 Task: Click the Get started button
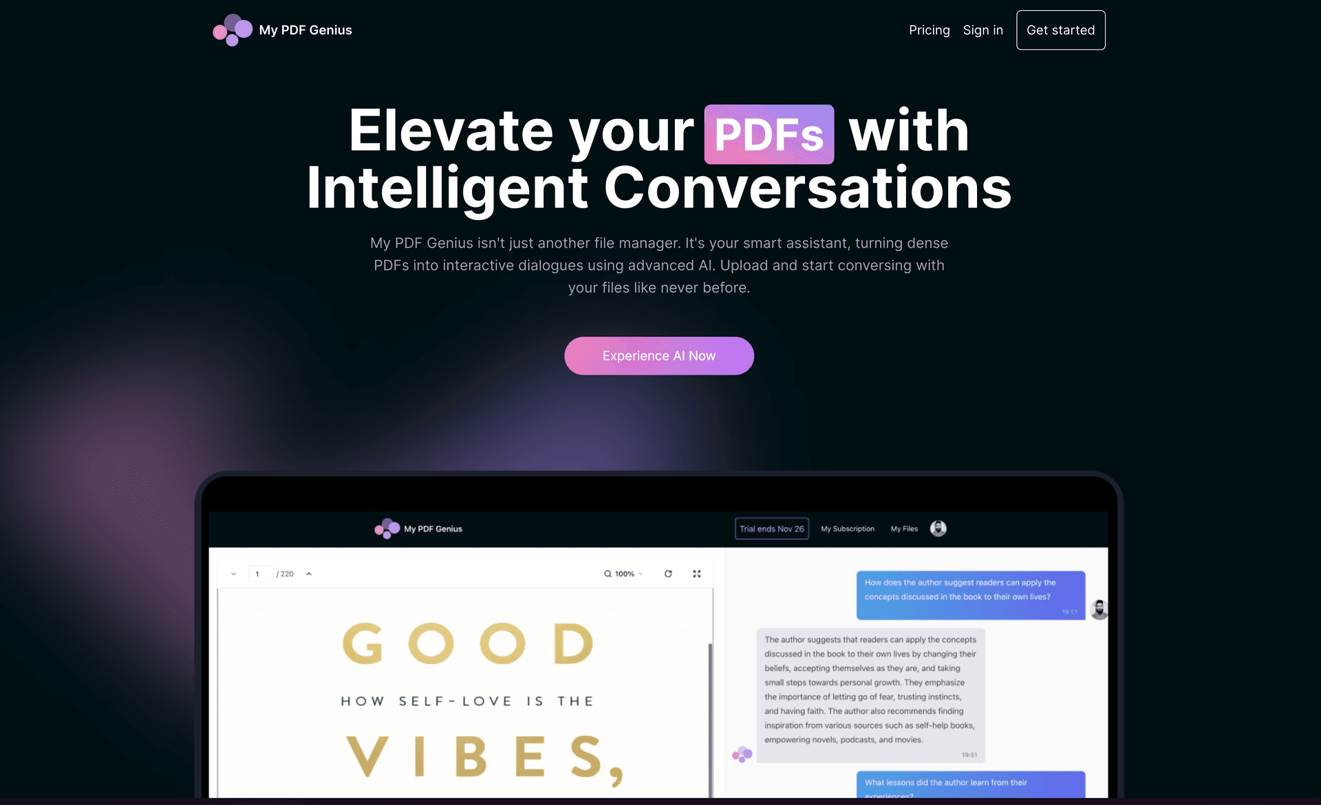[1060, 30]
